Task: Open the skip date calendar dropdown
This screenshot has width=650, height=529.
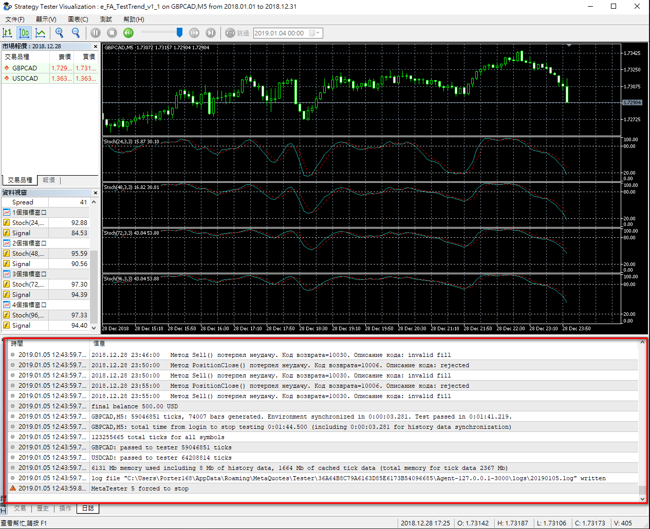Action: tap(315, 33)
